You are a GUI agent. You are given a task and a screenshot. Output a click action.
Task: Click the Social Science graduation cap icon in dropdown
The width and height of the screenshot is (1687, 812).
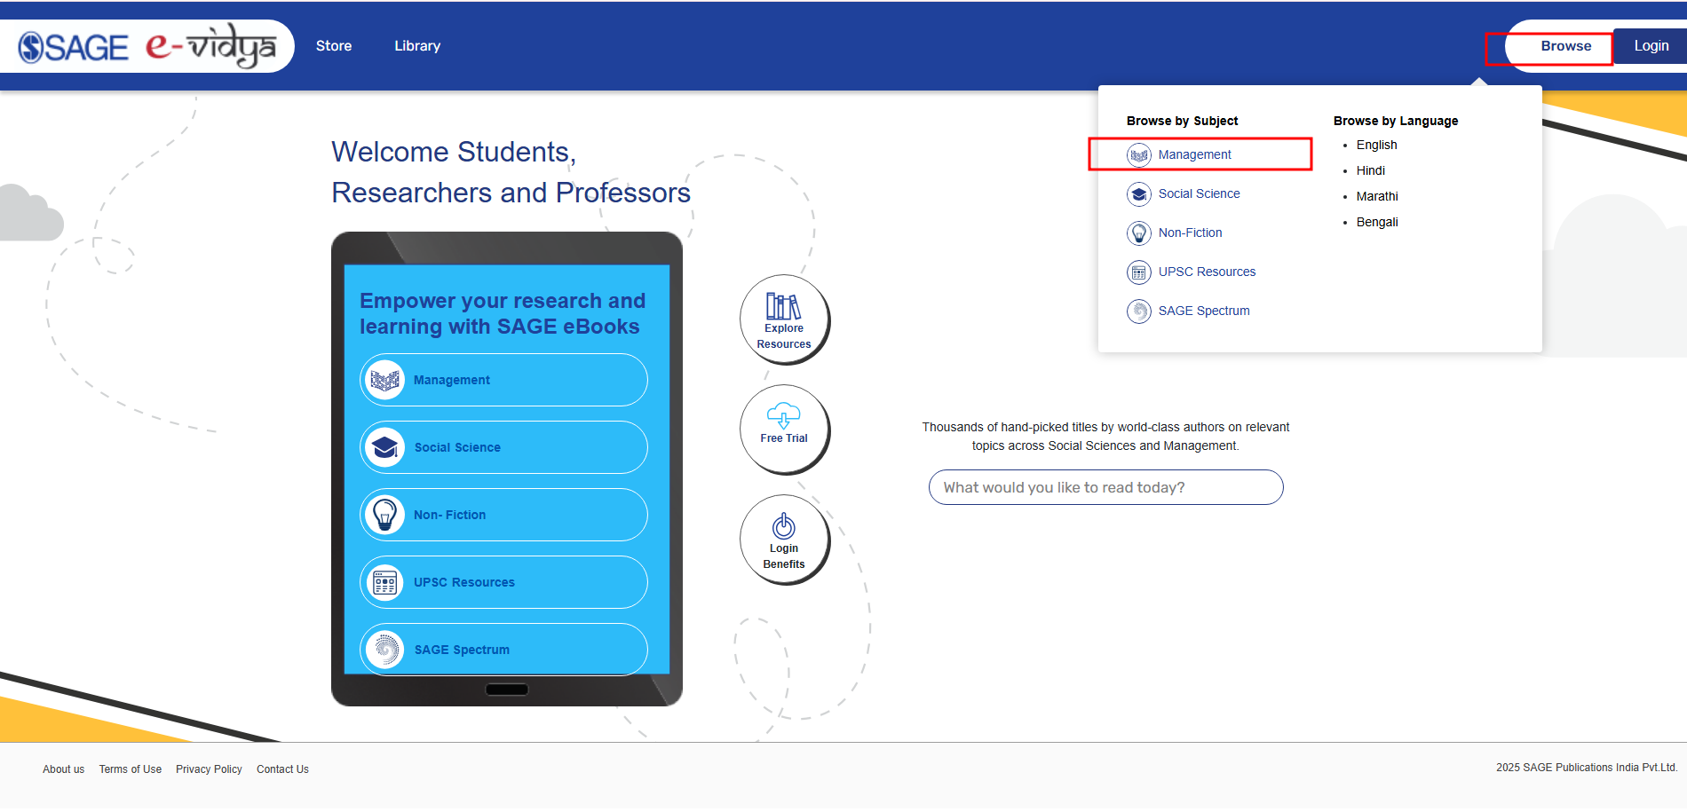(x=1138, y=193)
